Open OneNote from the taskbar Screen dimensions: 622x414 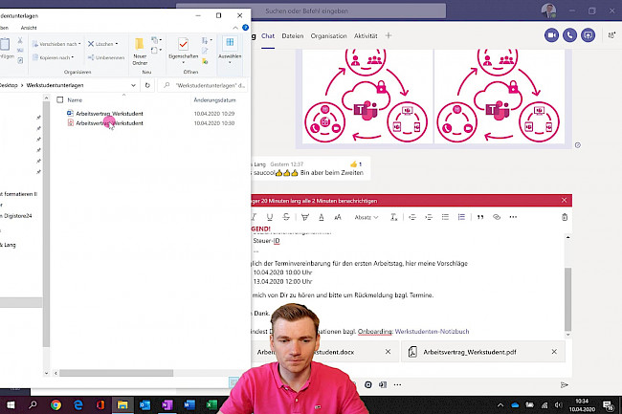167,404
